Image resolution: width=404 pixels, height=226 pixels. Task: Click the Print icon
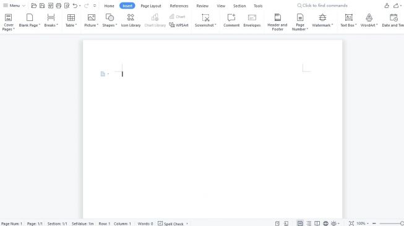[x=59, y=6]
